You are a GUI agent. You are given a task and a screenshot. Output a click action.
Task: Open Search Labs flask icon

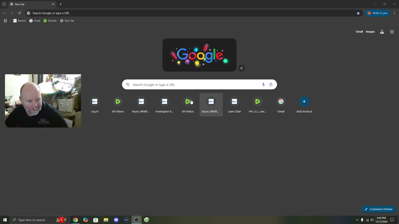point(382,32)
